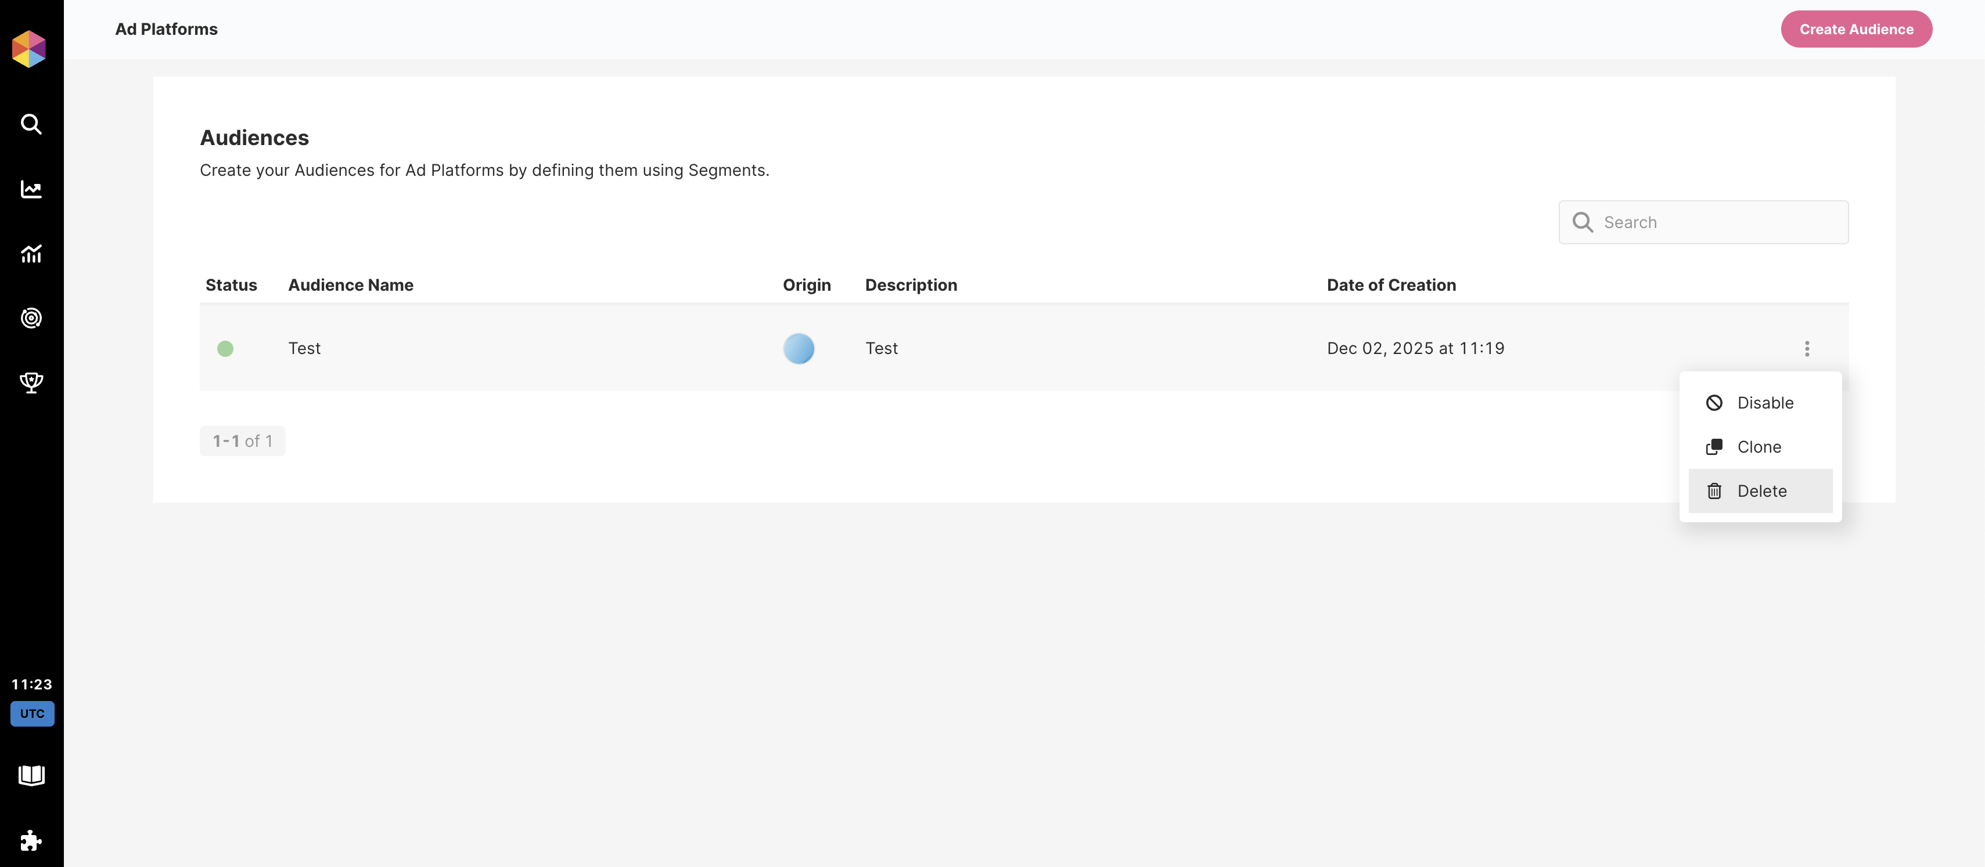The image size is (1985, 867).
Task: Open the bar chart trends icon
Action: (31, 254)
